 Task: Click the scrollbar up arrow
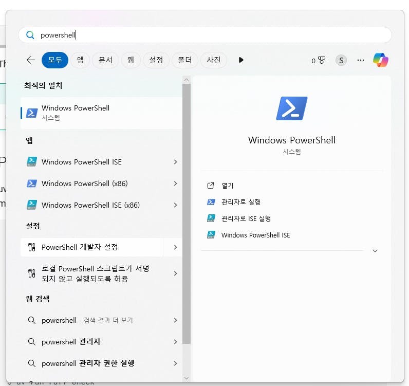(x=186, y=80)
